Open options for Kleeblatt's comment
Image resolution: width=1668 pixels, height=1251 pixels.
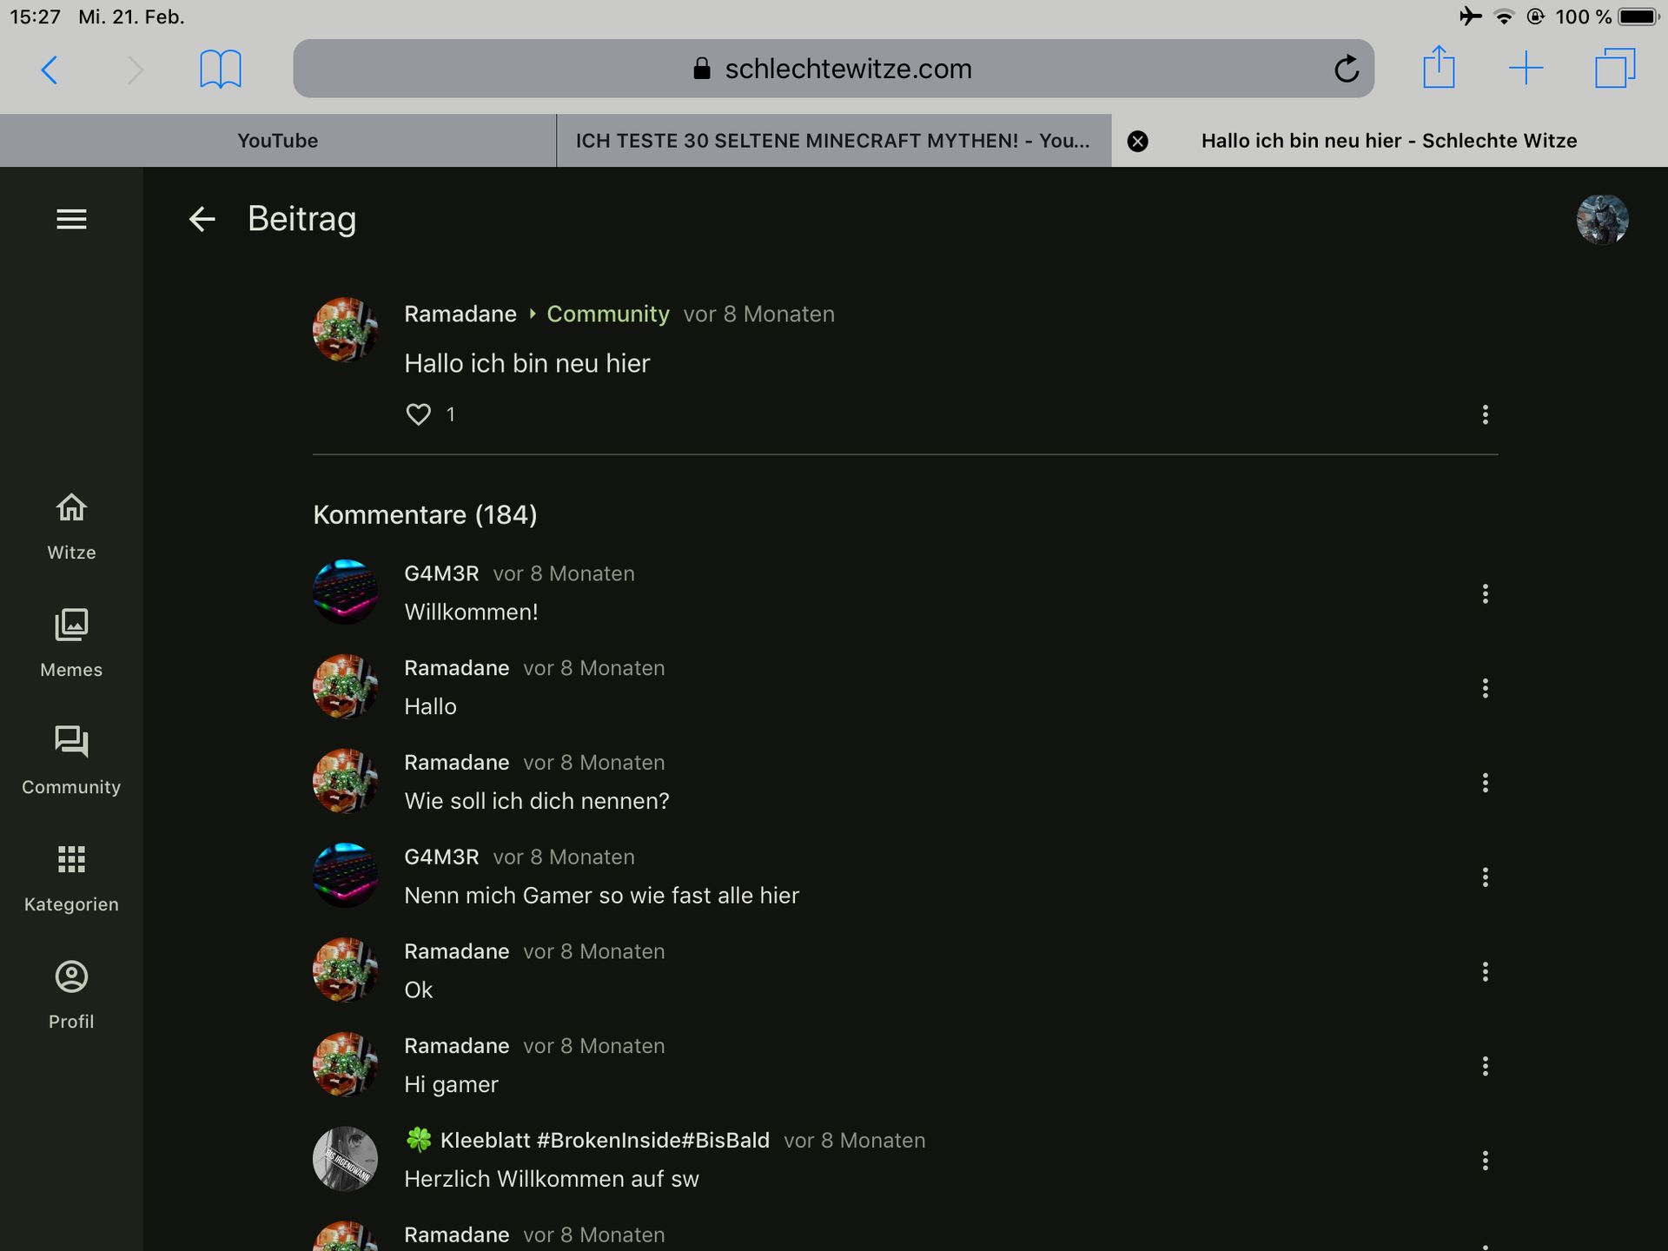(x=1485, y=1161)
